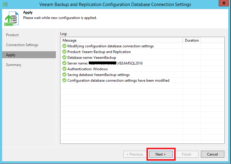231x164 pixels.
Task: Click check icon beside Saving database row
Action: pos(64,75)
